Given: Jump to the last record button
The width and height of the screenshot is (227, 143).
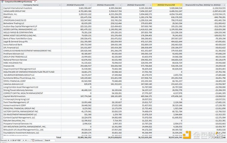Looking at the screenshot, I should click(x=26, y=140).
